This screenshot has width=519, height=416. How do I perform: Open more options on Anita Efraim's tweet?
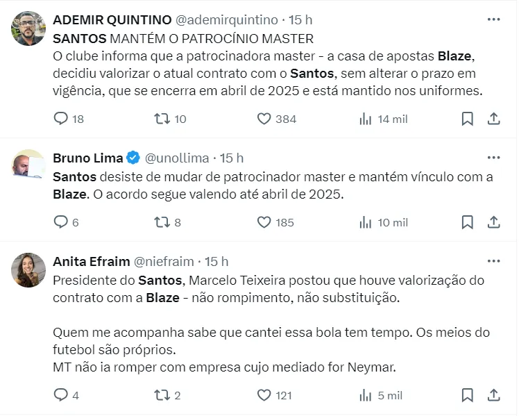pos(493,261)
